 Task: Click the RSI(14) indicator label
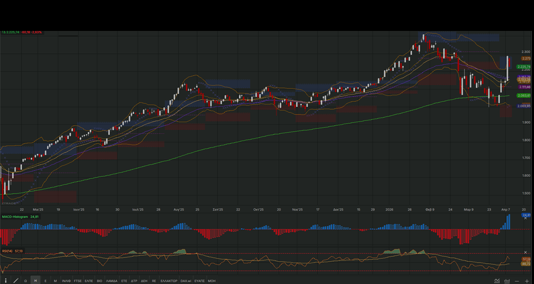pos(7,251)
